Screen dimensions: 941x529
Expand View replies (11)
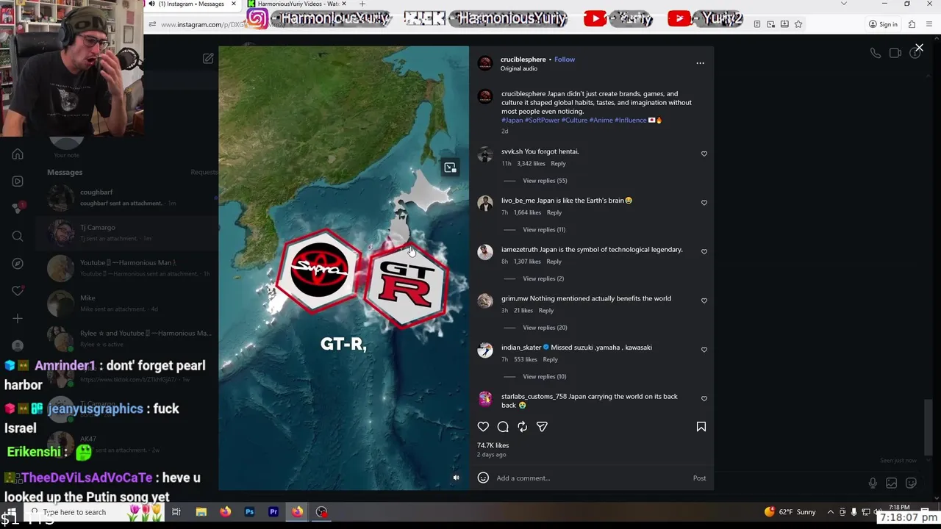click(x=544, y=230)
